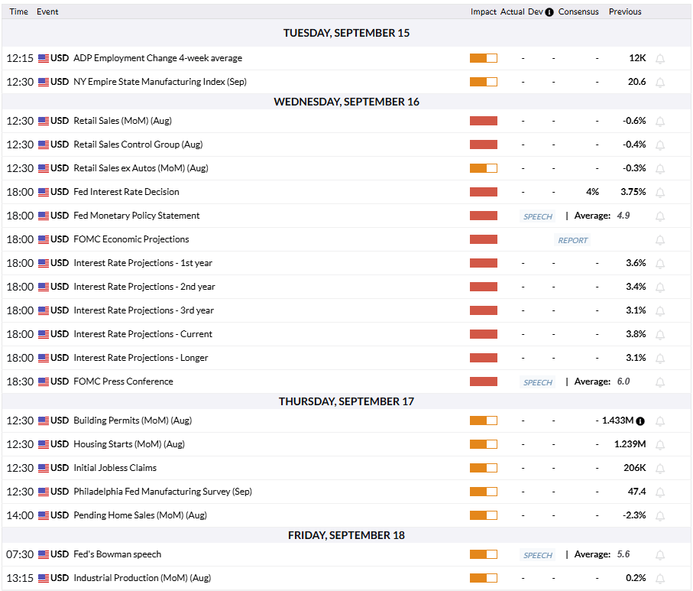693x591 pixels.
Task: Open SPEECH tag for Fed Monetary Policy Statement
Action: pyautogui.click(x=537, y=216)
